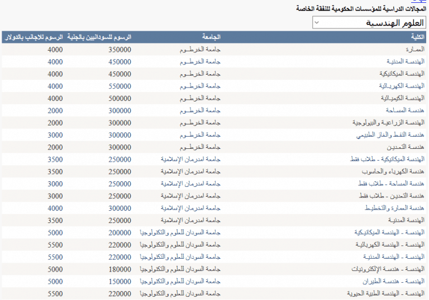Select the هندسة الكهرباء والحاسوب faculty cell

[x=393, y=172]
